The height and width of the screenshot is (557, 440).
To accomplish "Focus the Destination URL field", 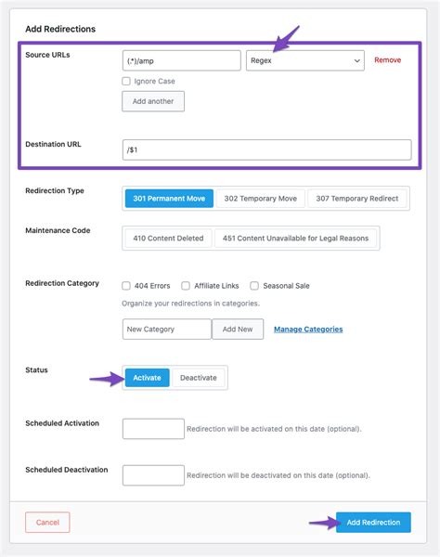I will click(267, 149).
